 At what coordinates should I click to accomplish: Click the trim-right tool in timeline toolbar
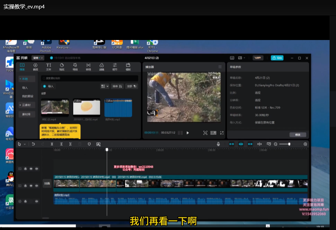71,144
